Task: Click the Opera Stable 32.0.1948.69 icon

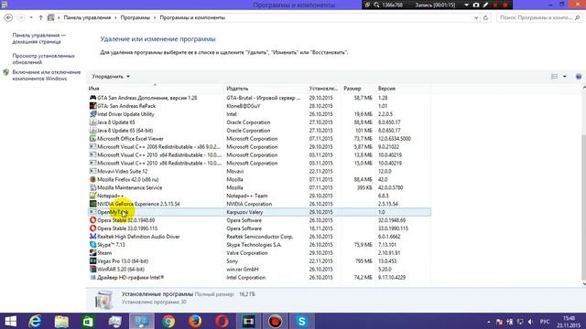Action: pyautogui.click(x=92, y=220)
